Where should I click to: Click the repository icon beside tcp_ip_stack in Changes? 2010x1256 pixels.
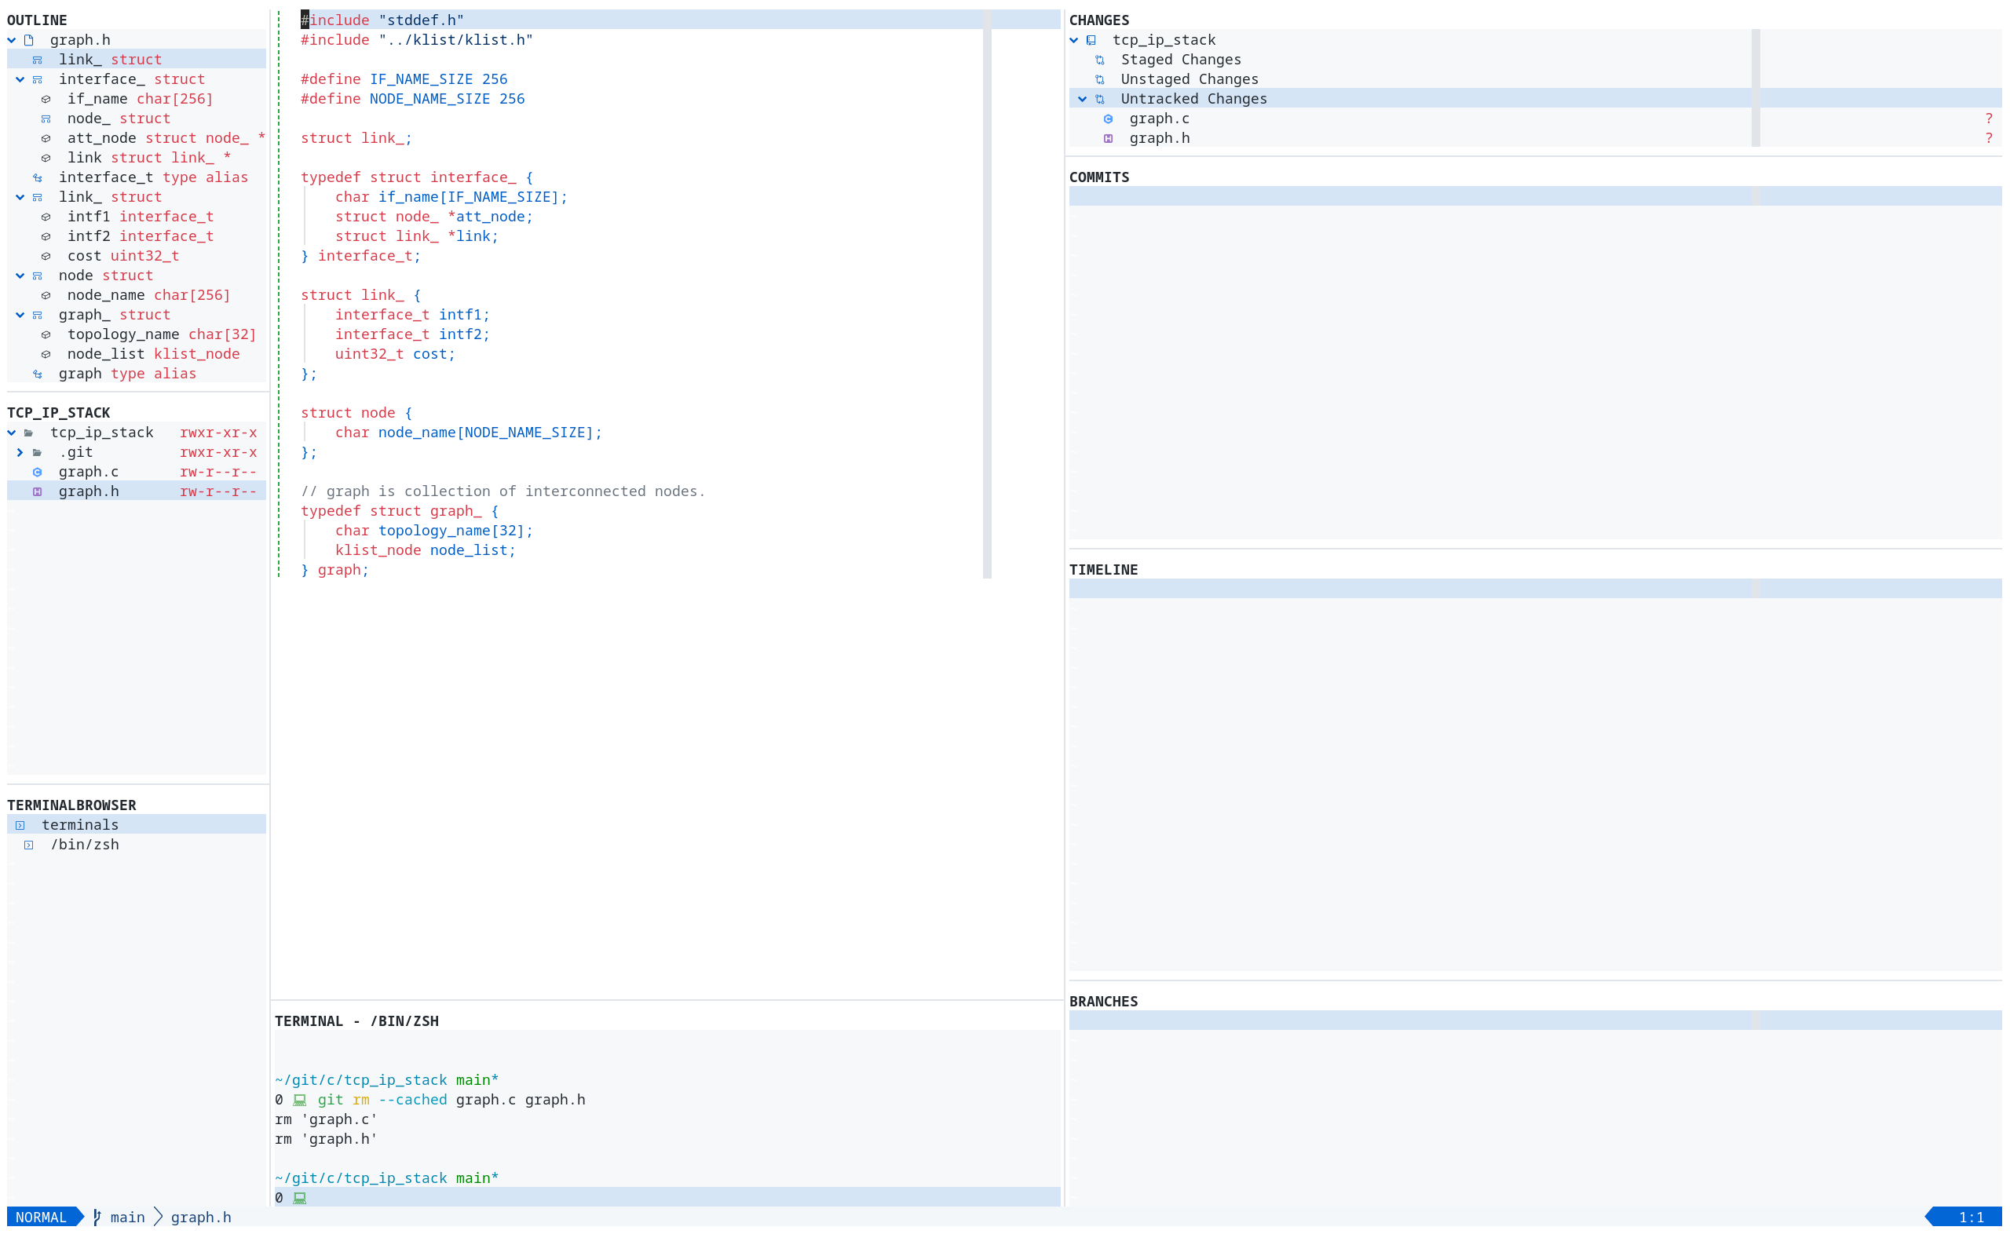point(1091,39)
